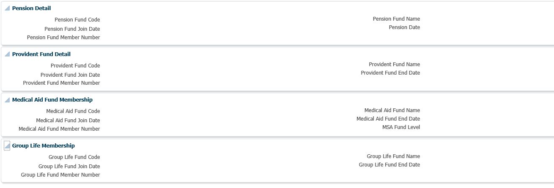
Task: Click the Pension Detail heading text
Action: pos(31,8)
